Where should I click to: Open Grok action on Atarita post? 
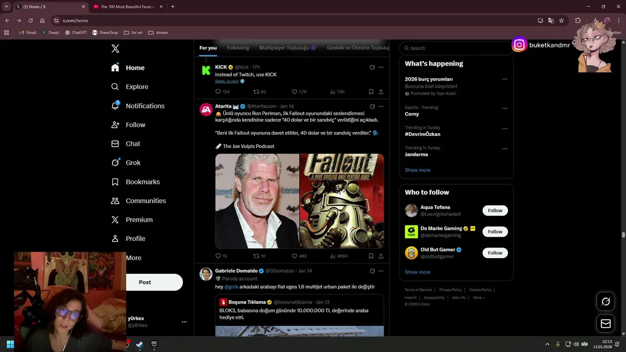tap(372, 107)
